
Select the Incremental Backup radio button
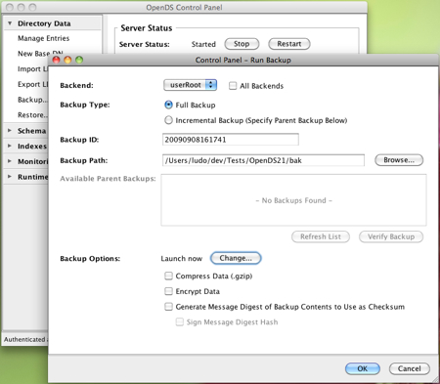168,120
